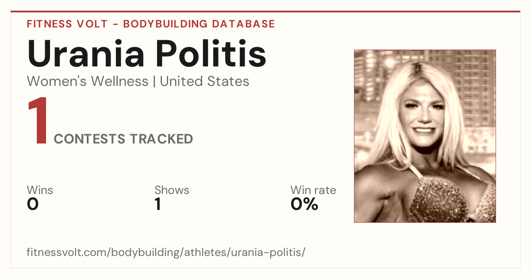
Task: Click the Shows stat label
Action: 172,190
